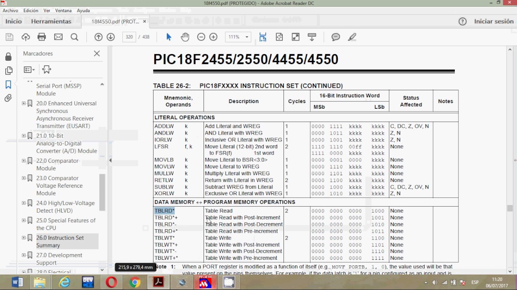Open the 27.0 Development Support bookmark
This screenshot has height=290, width=517.
click(x=59, y=259)
